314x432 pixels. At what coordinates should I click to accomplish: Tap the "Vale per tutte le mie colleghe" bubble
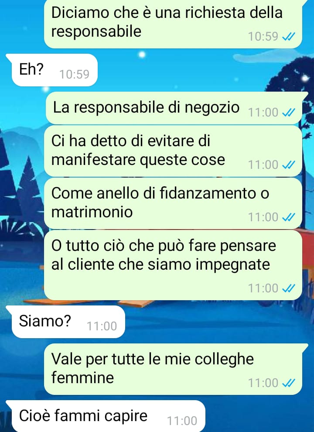[x=173, y=369]
